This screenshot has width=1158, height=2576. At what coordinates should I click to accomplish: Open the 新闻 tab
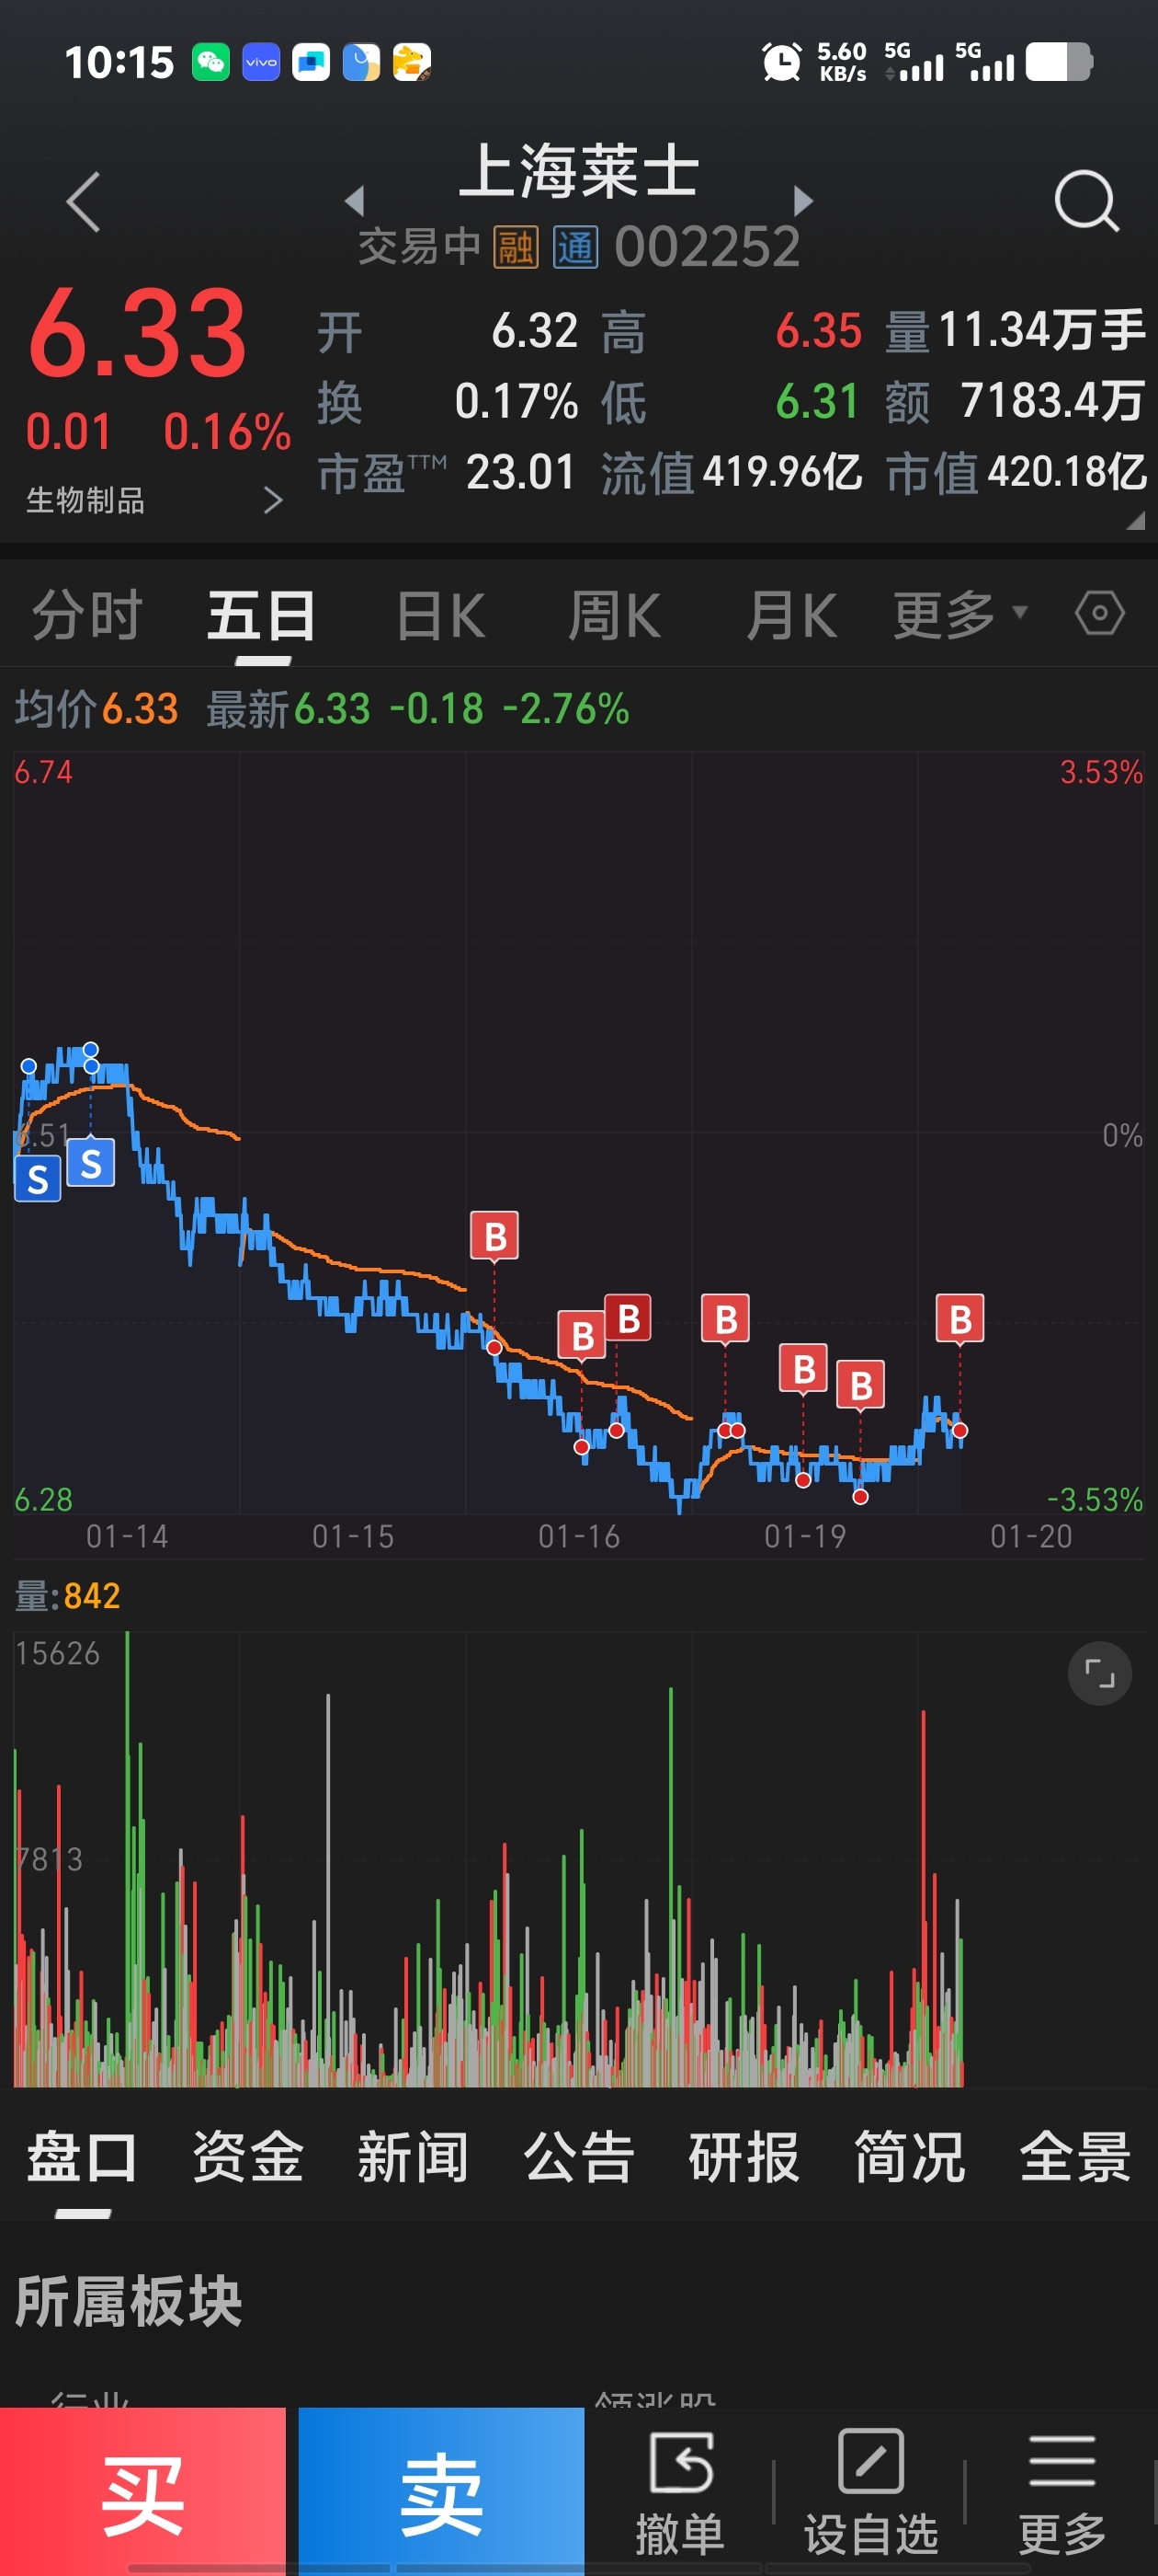click(413, 2157)
